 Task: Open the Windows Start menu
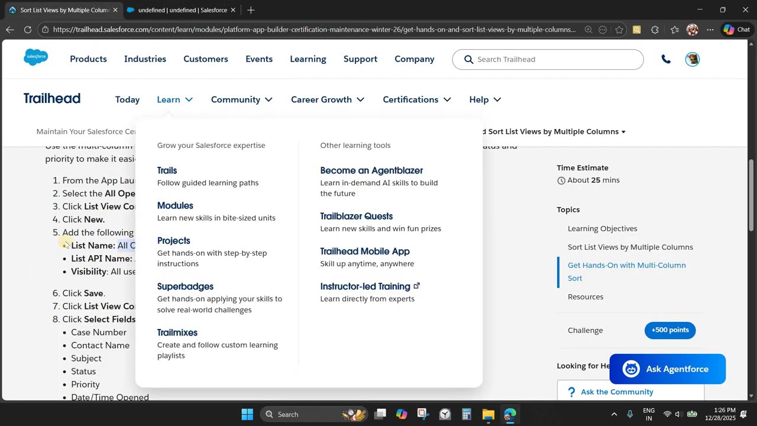pos(247,414)
